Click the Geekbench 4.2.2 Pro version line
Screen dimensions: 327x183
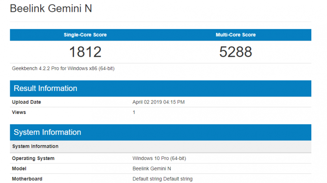pyautogui.click(x=63, y=69)
